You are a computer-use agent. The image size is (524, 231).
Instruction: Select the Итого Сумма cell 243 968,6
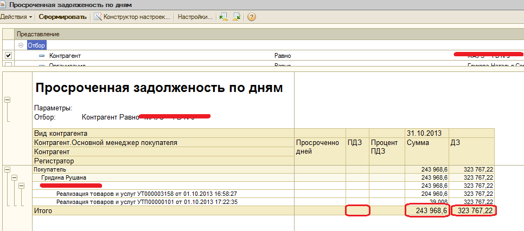point(427,210)
